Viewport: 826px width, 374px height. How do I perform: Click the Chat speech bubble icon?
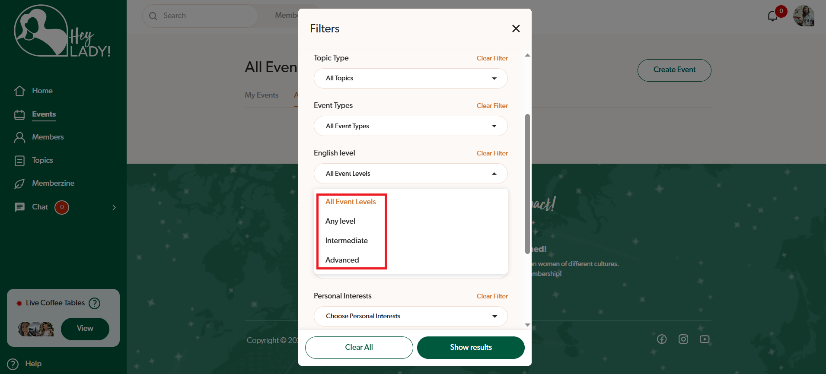(x=19, y=207)
